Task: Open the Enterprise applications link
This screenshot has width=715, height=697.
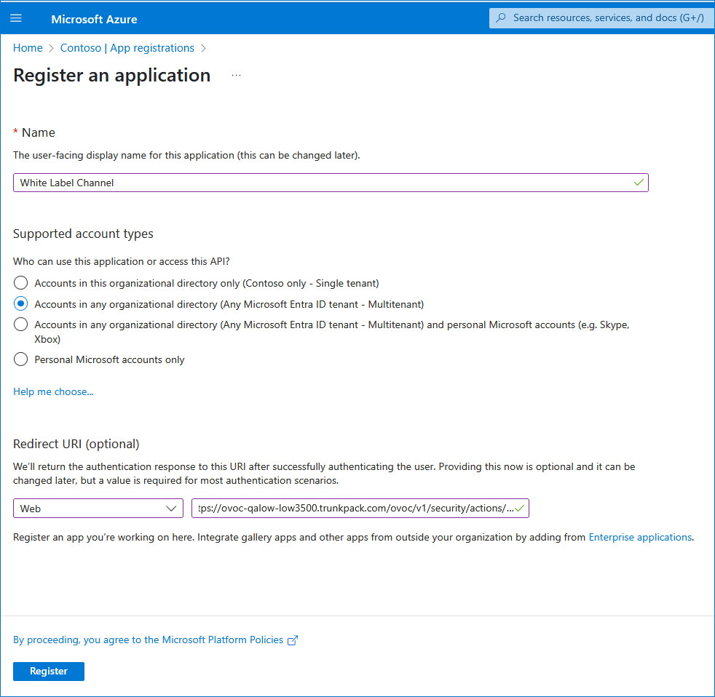Action: coord(640,537)
